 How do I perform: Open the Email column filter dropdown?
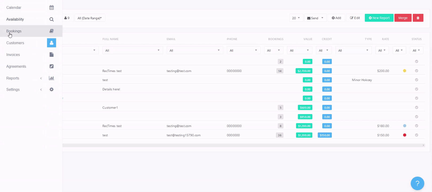click(x=195, y=50)
